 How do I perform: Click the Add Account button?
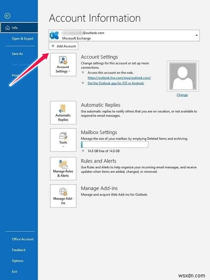(x=63, y=46)
